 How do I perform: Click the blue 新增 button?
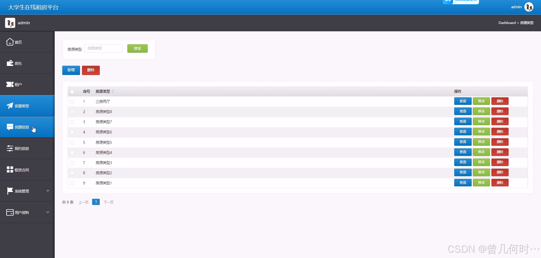(71, 70)
